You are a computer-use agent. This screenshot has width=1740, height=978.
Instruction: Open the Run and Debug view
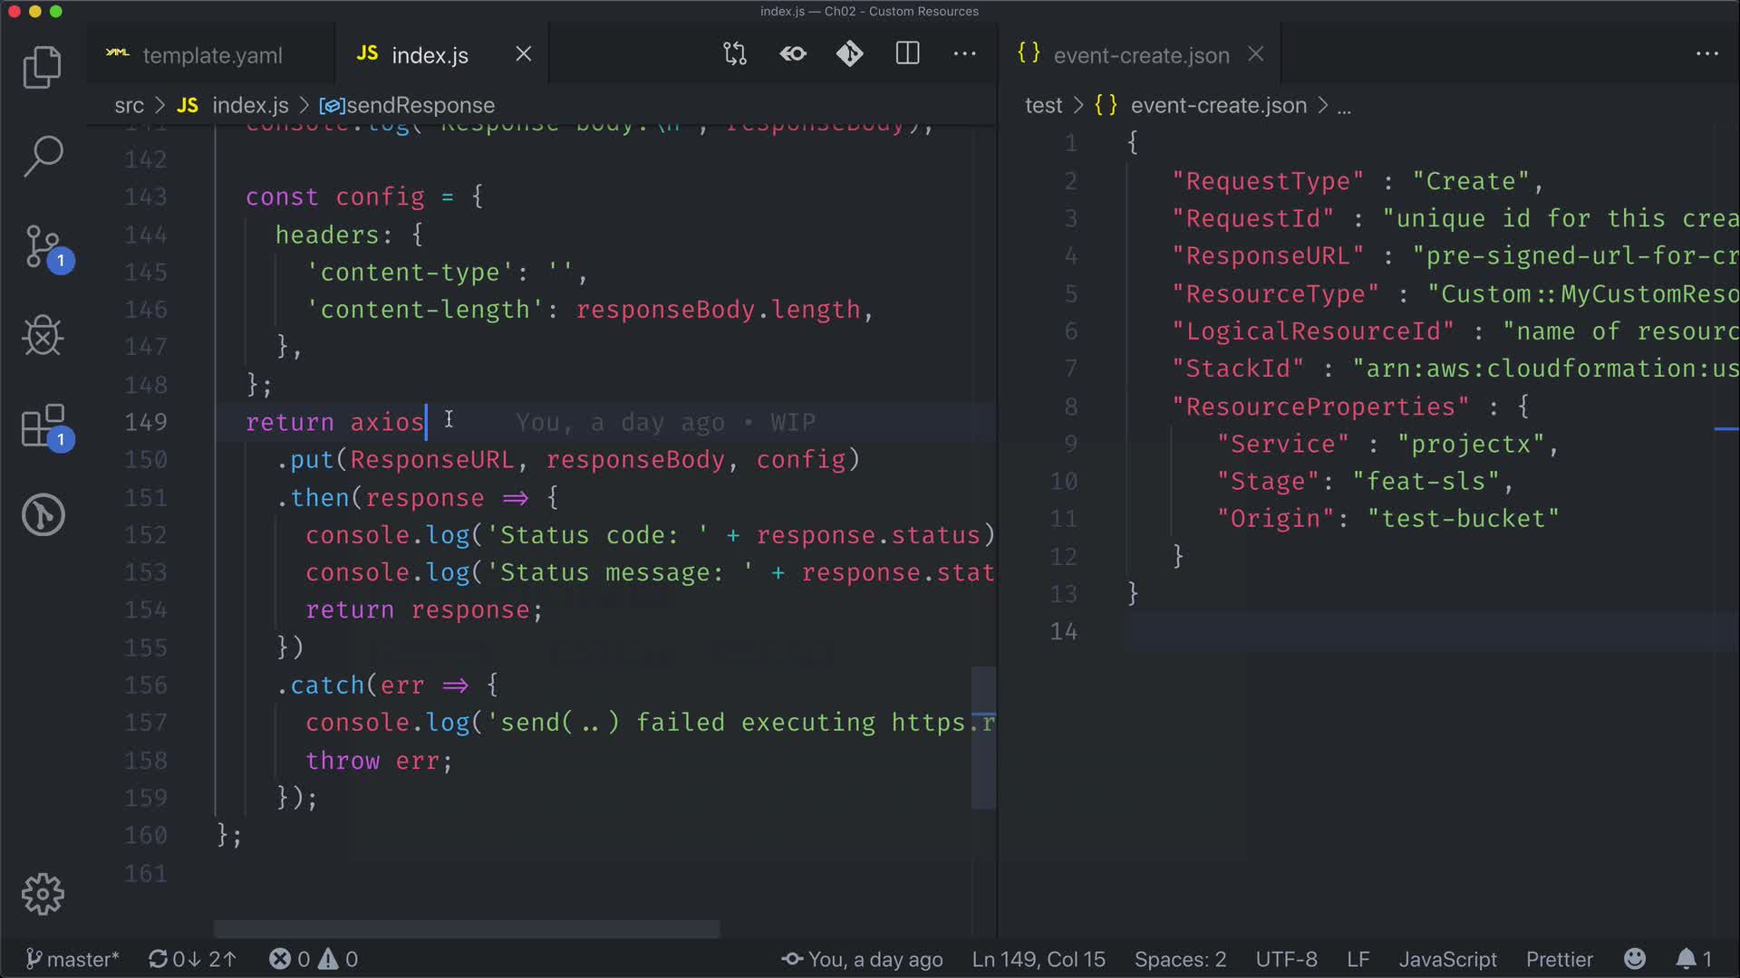coord(42,336)
